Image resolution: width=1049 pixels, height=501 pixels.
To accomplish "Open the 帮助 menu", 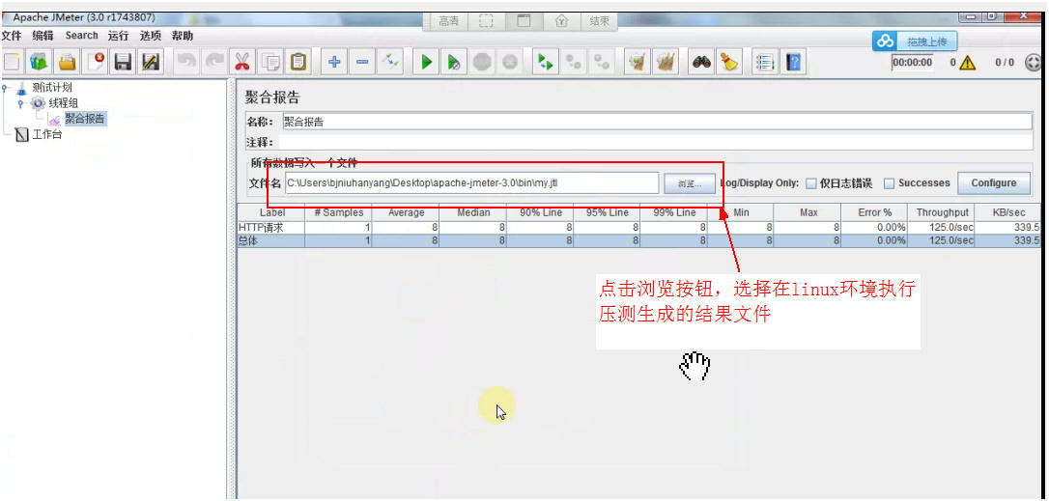I will coord(183,36).
